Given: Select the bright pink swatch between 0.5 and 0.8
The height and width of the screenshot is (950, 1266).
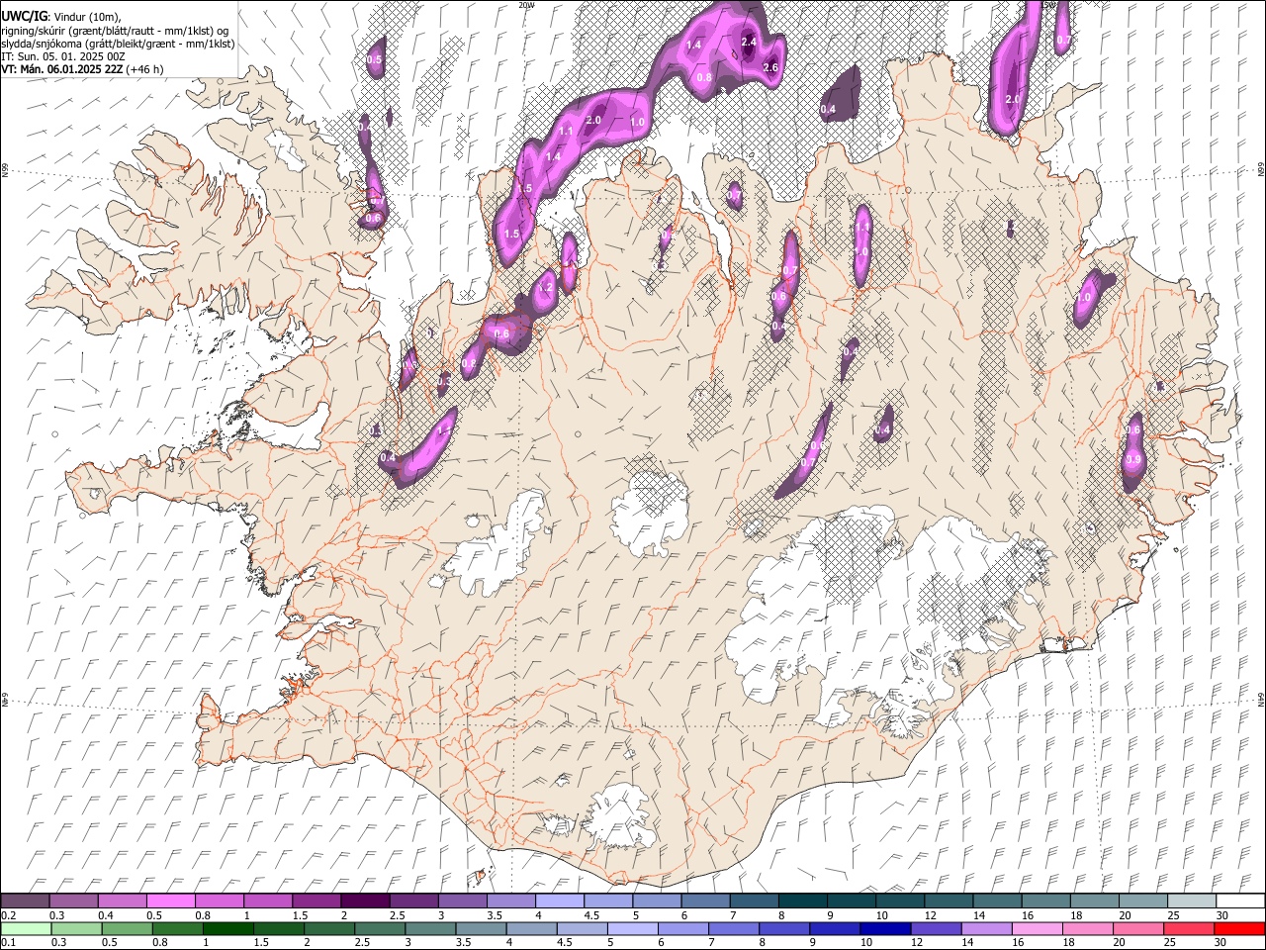Looking at the screenshot, I should pos(170,902).
